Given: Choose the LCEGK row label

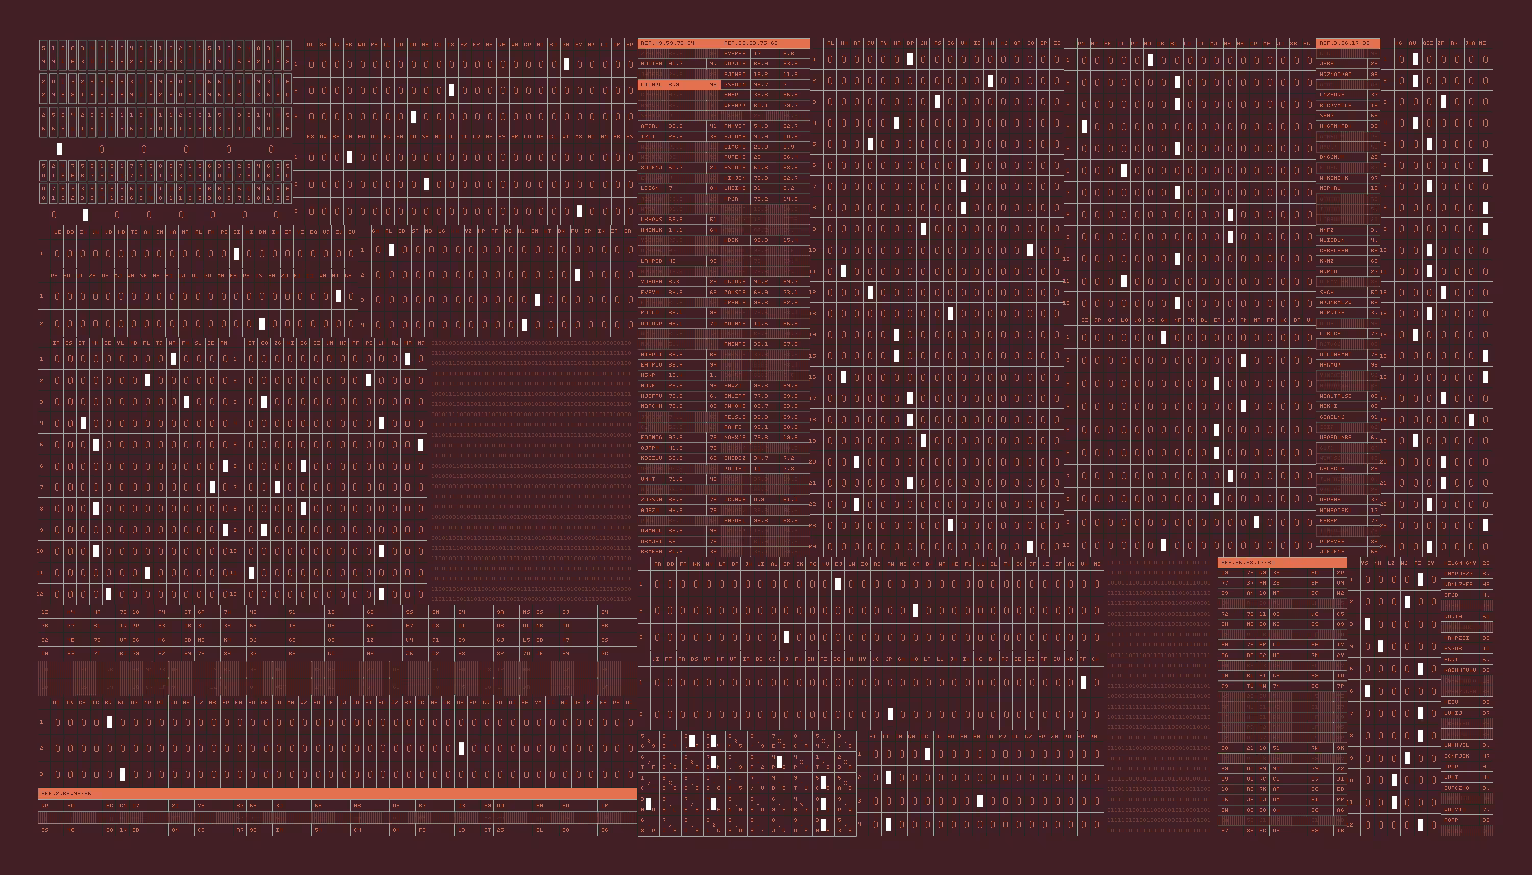Looking at the screenshot, I should pyautogui.click(x=650, y=188).
